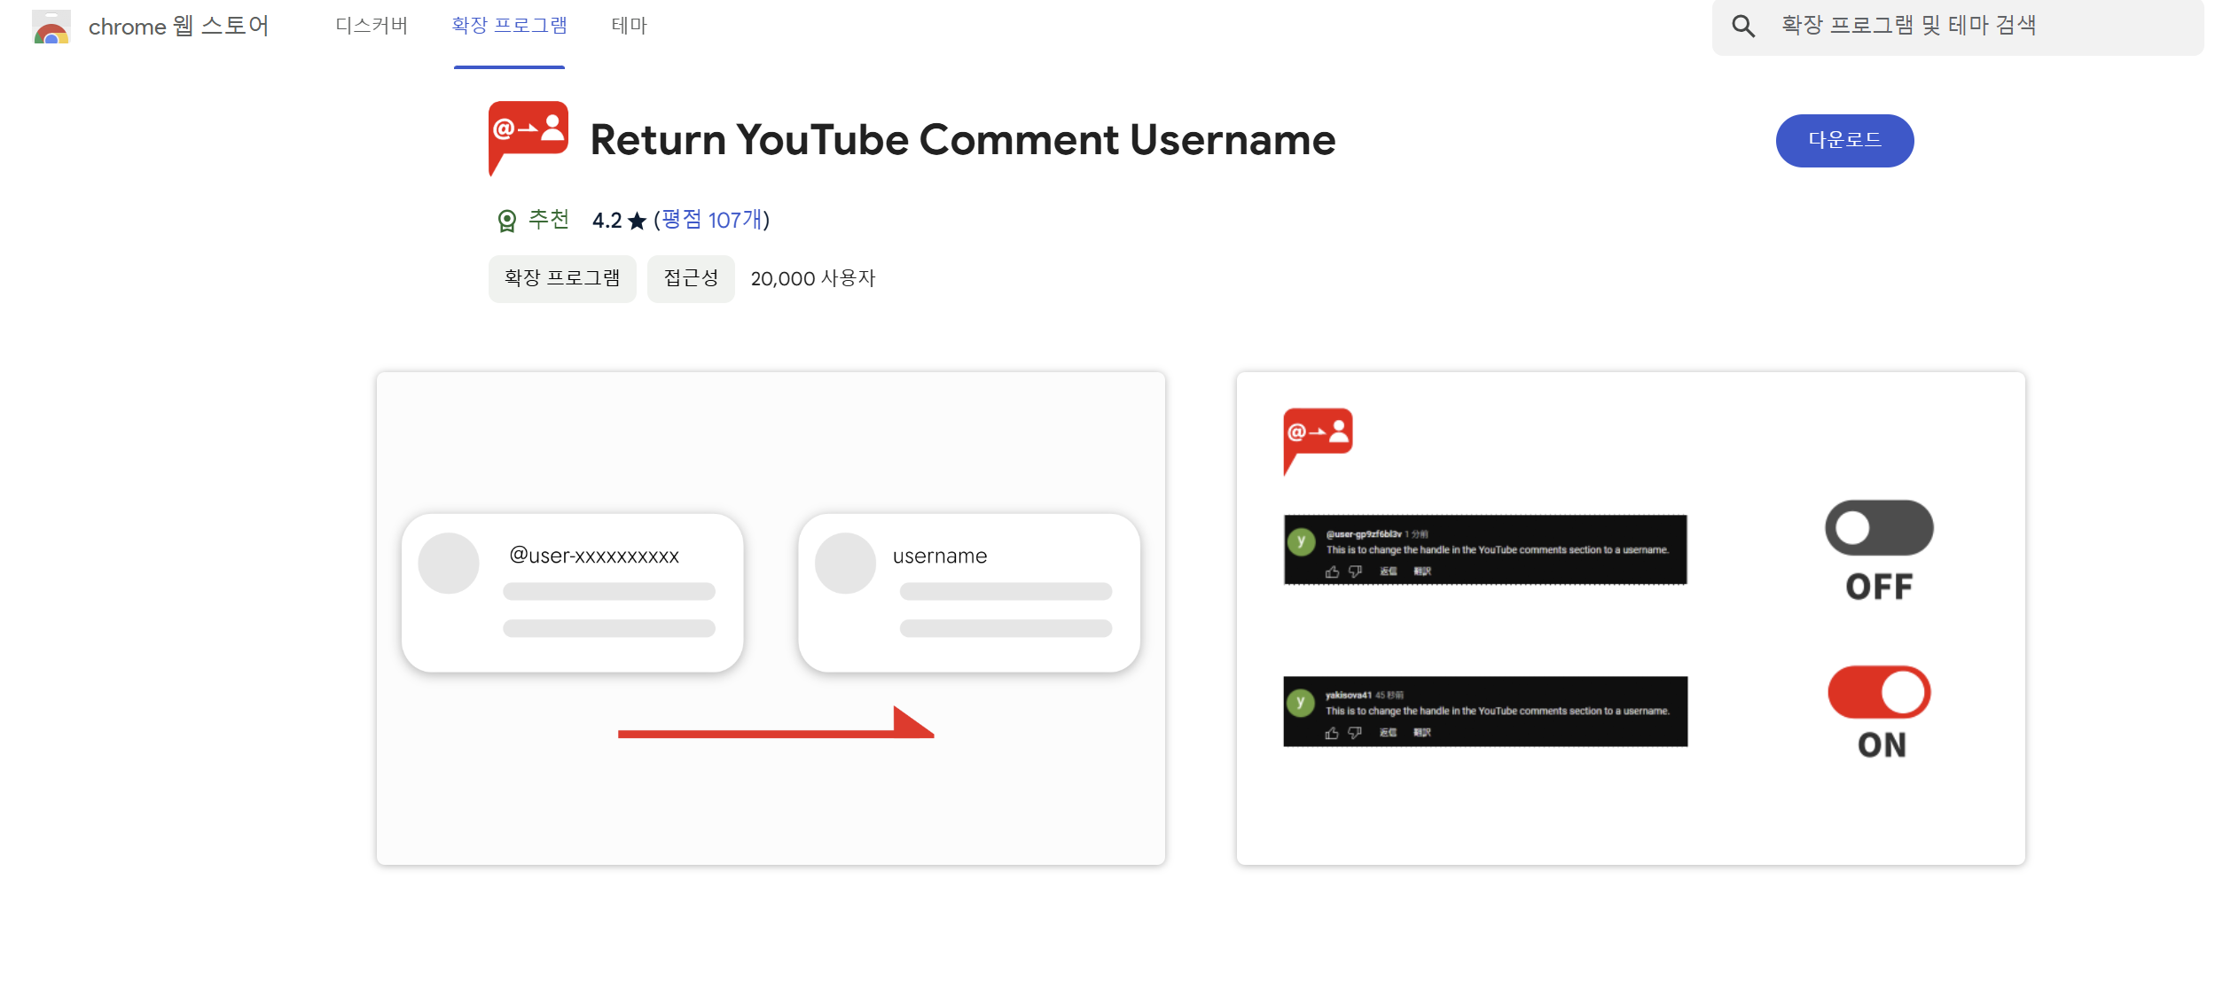The image size is (2223, 996).
Task: Focus the 확장 프로그램 및 테마 검색 field
Action: [x=1958, y=27]
